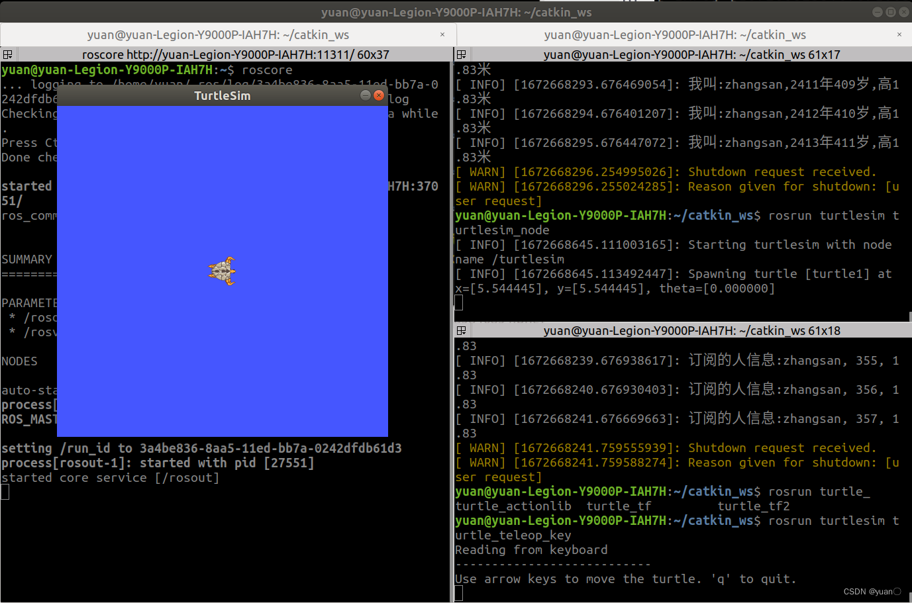Click top-right 'Shutdown request received.' warning

666,171
